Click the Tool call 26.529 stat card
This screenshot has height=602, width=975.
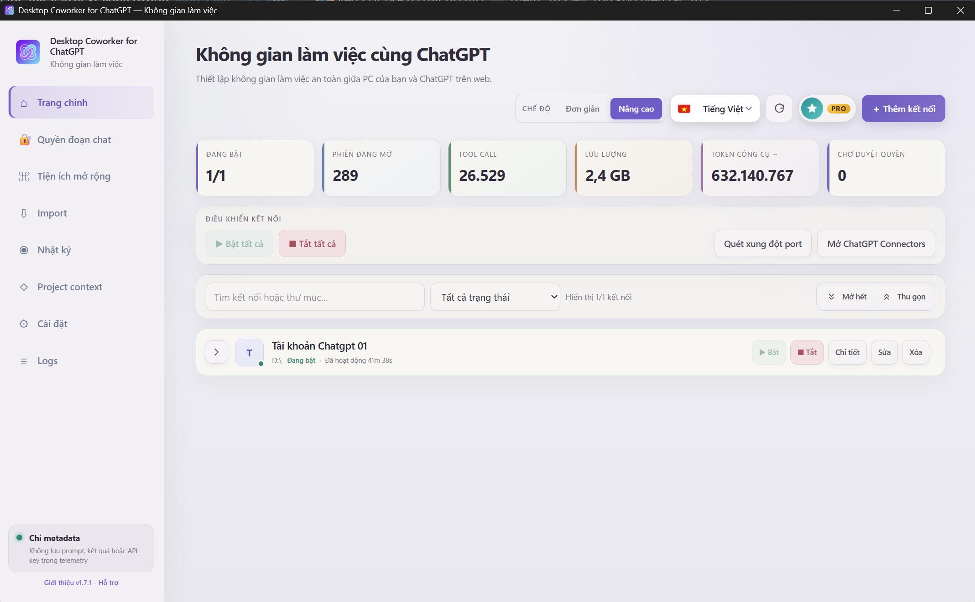(x=507, y=168)
